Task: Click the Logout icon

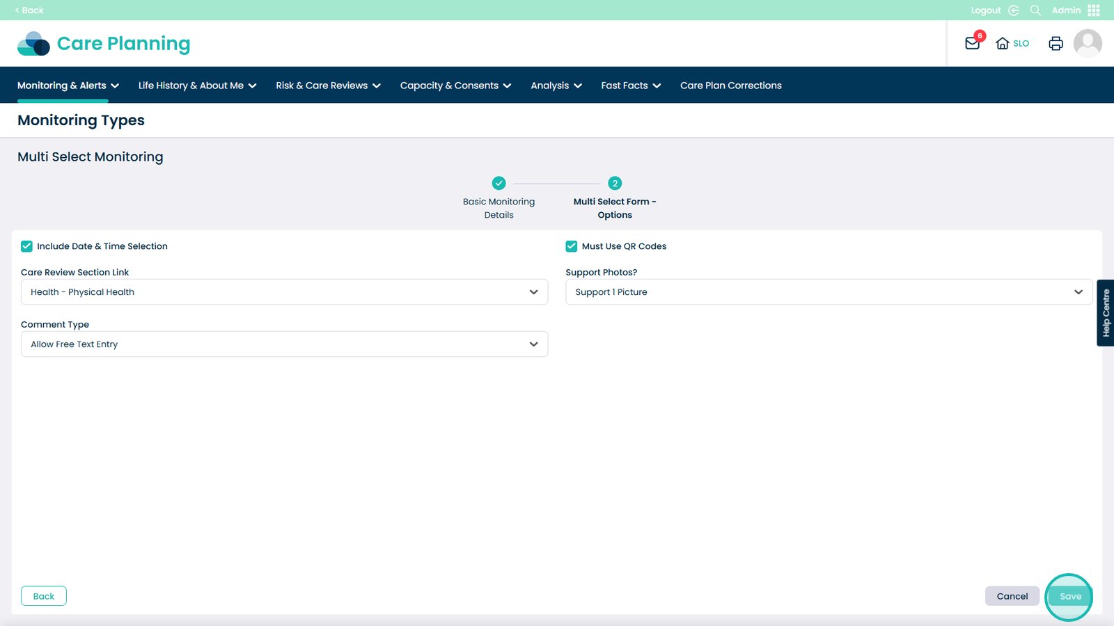Action: coord(1014,10)
